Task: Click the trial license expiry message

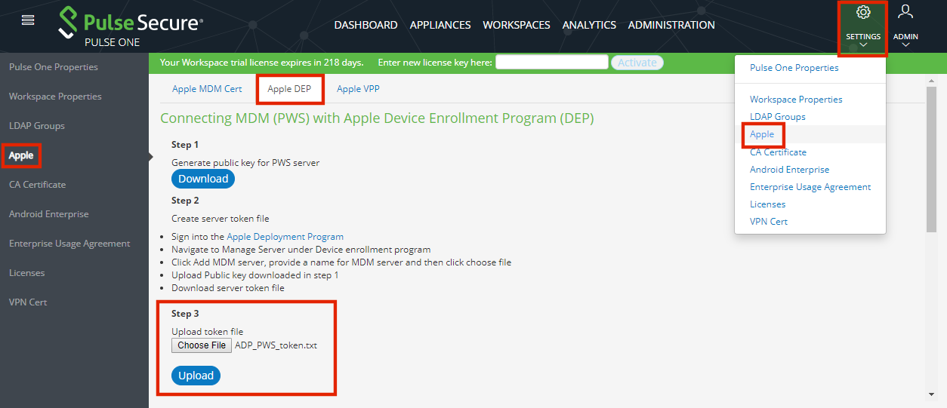Action: (261, 63)
